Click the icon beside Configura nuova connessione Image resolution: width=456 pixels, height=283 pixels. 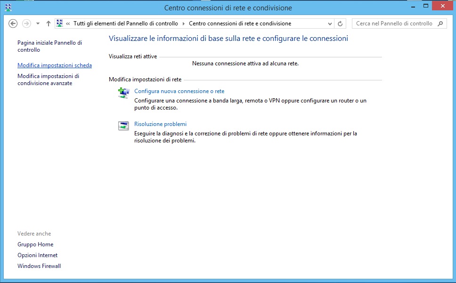tap(123, 93)
